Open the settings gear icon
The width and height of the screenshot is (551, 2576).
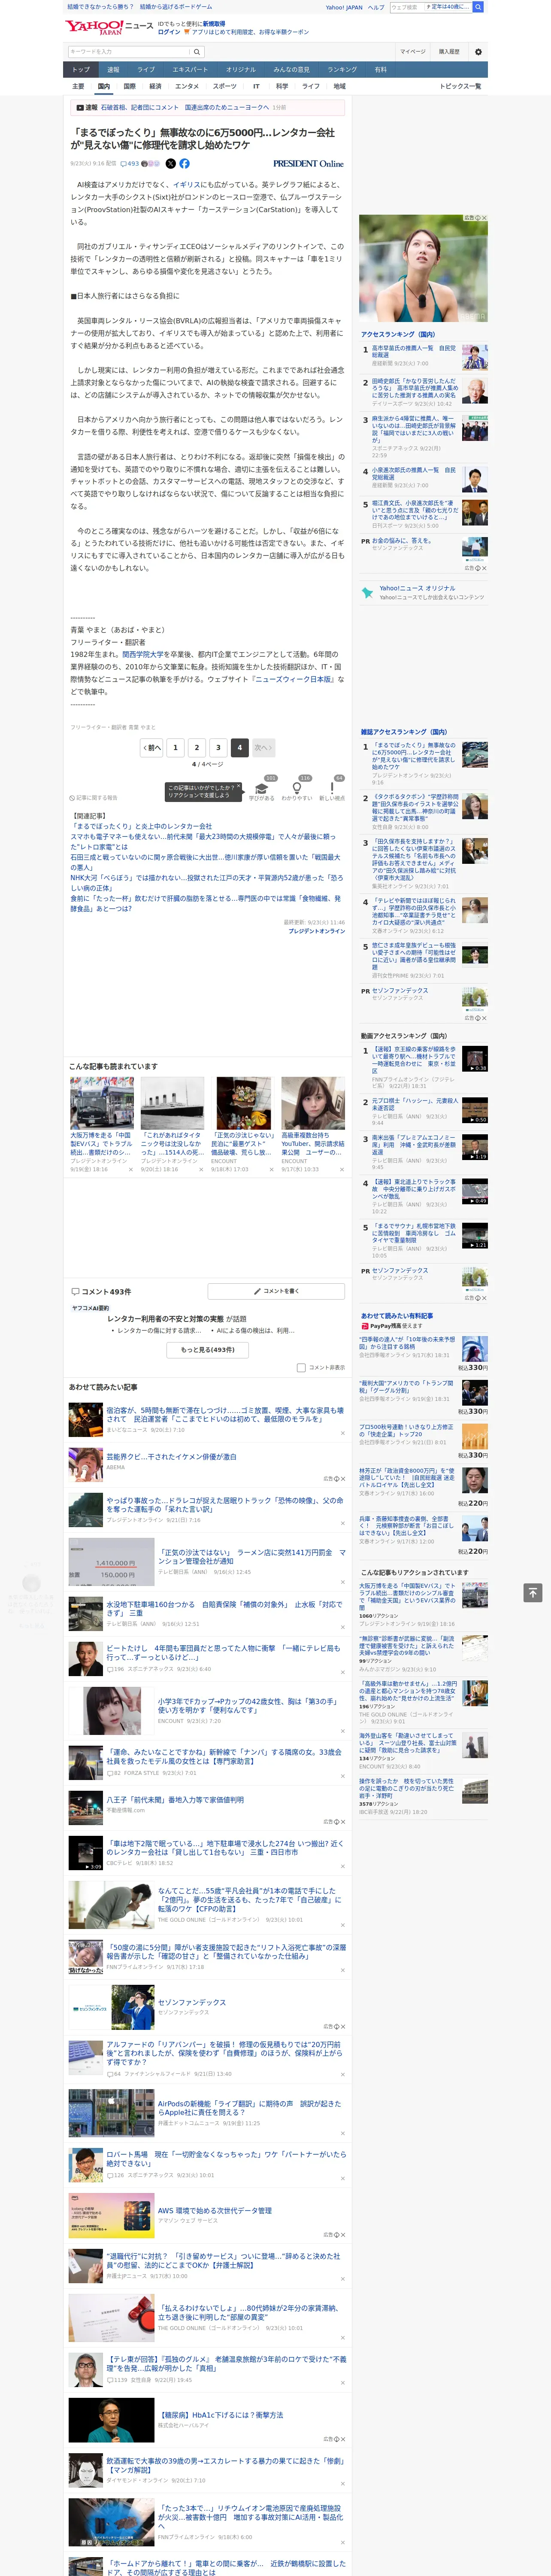478,51
